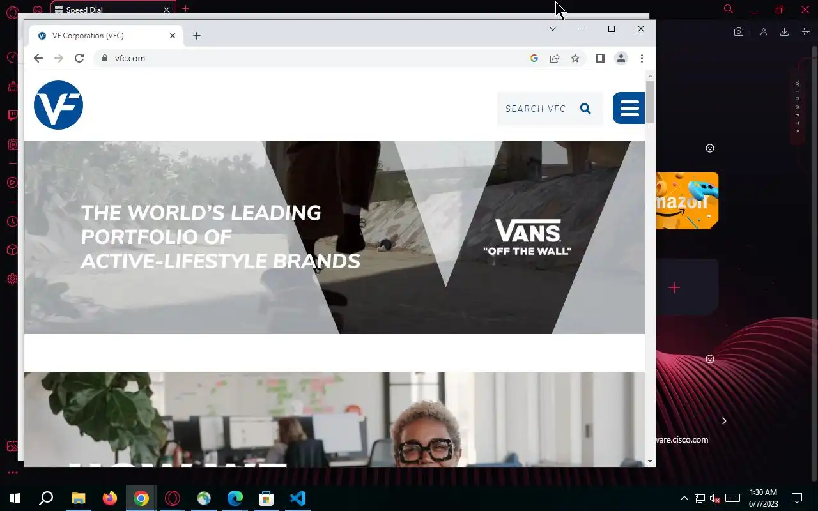The width and height of the screenshot is (818, 511).
Task: Open History clock in Opera sidebar
Action: pos(12,222)
